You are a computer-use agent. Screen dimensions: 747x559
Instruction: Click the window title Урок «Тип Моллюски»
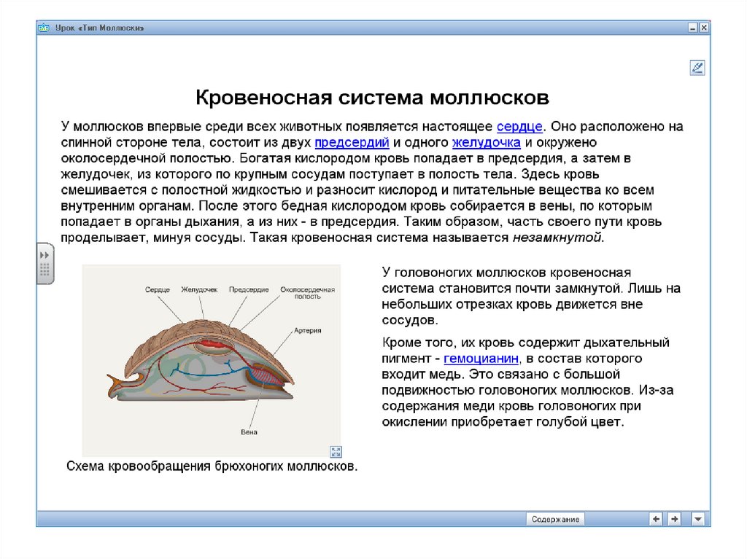pyautogui.click(x=100, y=28)
